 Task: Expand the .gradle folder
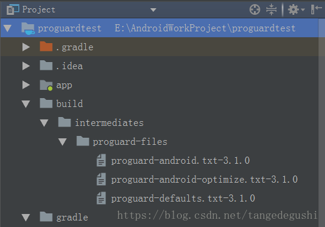tap(26, 47)
